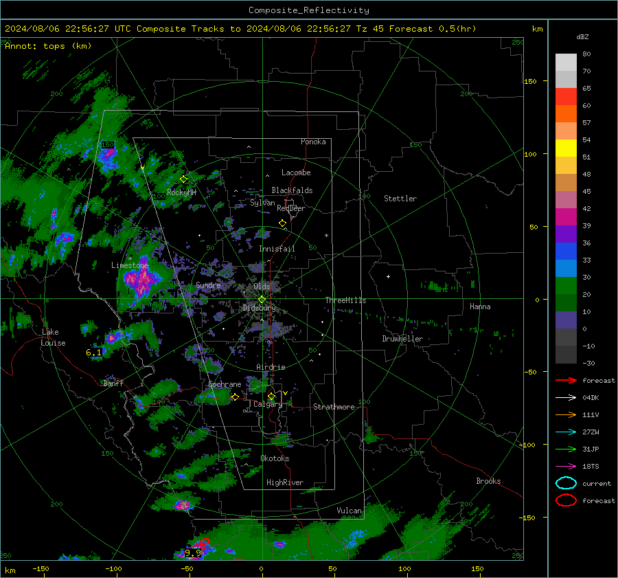Click the 'Stettler' city label
618x578 pixels.
click(400, 199)
